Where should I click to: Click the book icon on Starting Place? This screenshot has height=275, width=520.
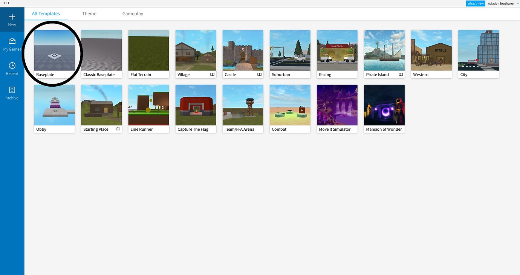pos(118,129)
